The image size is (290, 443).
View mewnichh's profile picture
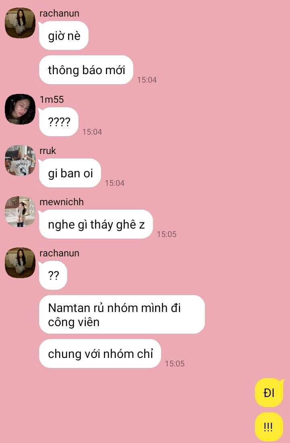pyautogui.click(x=20, y=212)
